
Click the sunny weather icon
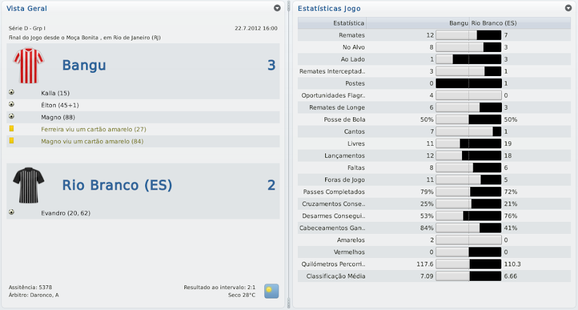click(271, 291)
